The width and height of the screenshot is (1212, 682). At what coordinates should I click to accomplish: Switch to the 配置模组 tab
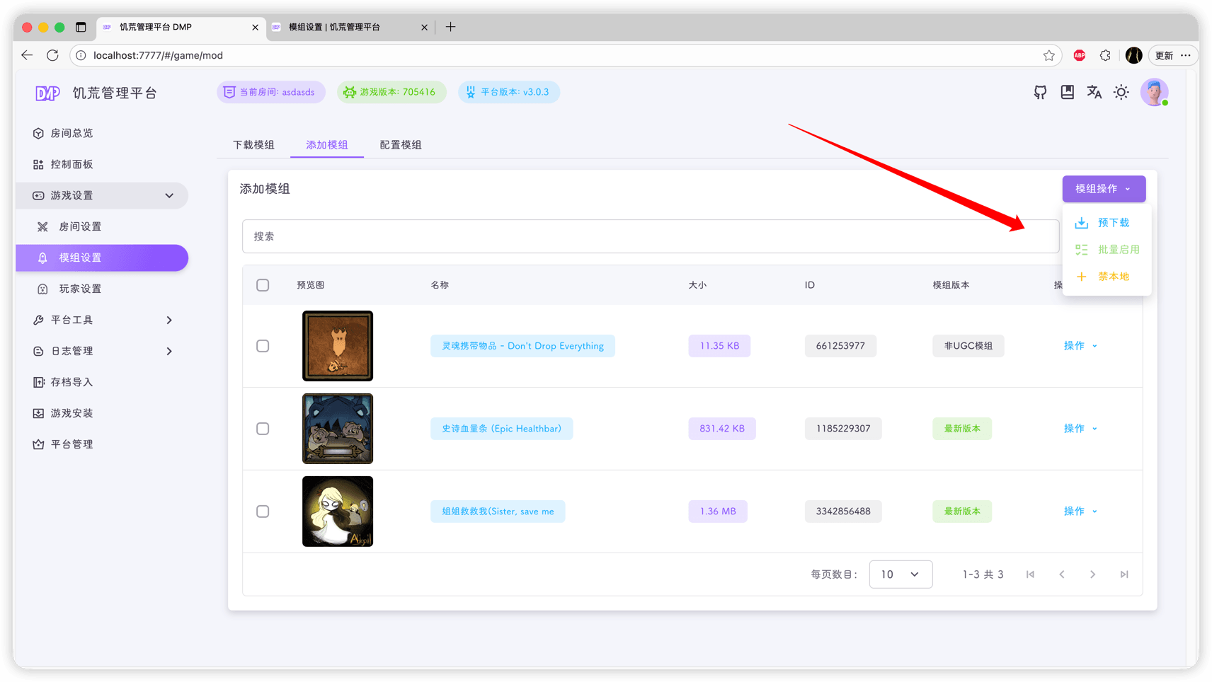point(400,145)
